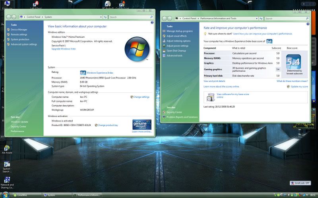
Task: Click Learn more online under genuine badge
Action: pos(142,131)
